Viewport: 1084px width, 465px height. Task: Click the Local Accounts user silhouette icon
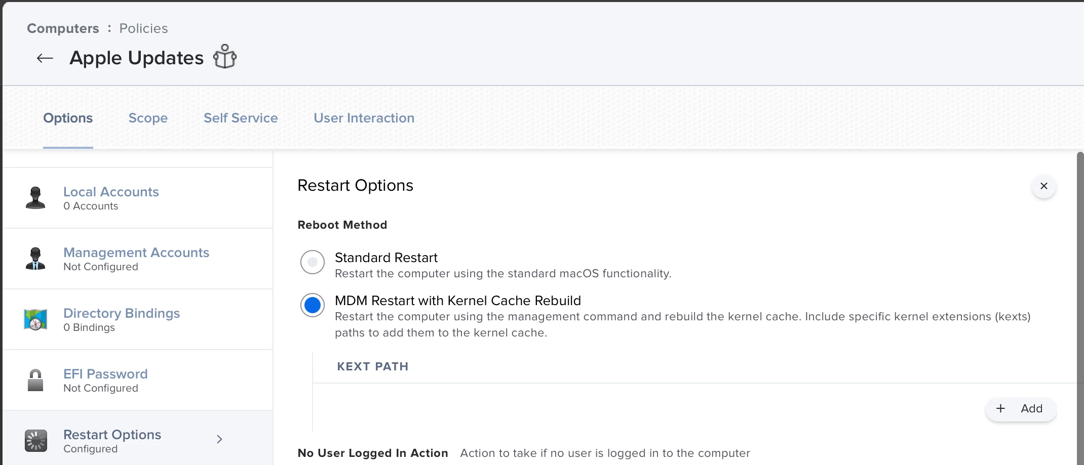pyautogui.click(x=35, y=198)
